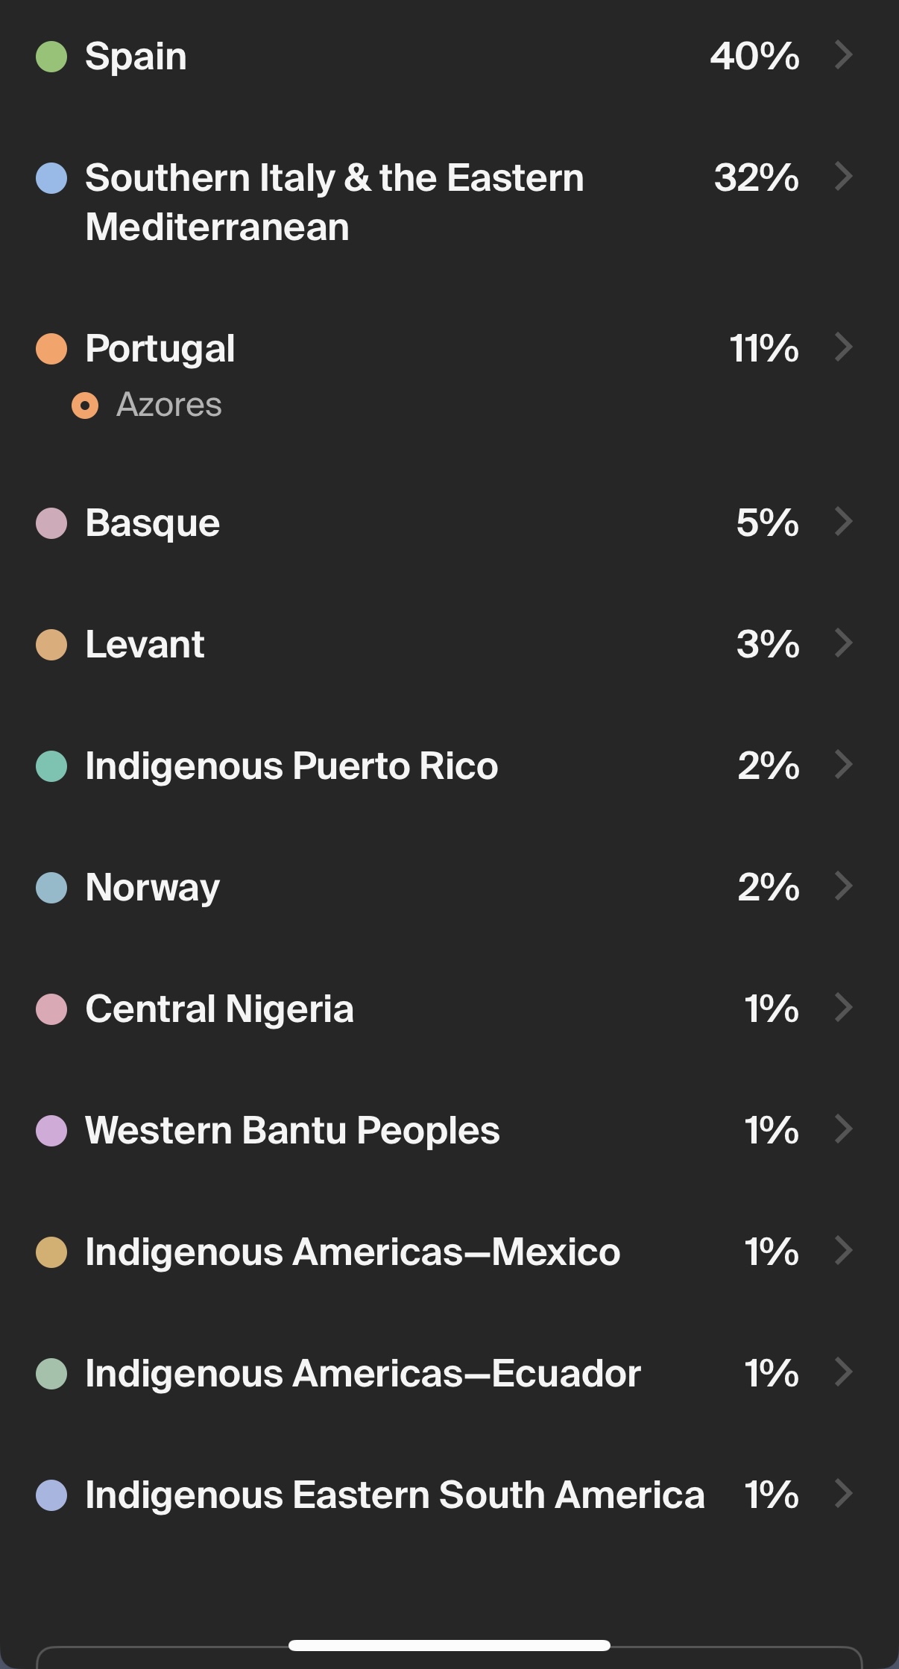This screenshot has height=1669, width=899.
Task: Expand the Portugal 11% chevron
Action: click(x=843, y=347)
